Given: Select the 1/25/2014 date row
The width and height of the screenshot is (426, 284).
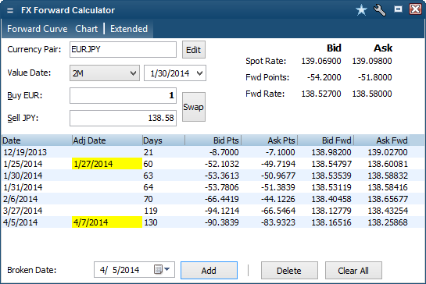Looking at the screenshot, I should pyautogui.click(x=213, y=164).
